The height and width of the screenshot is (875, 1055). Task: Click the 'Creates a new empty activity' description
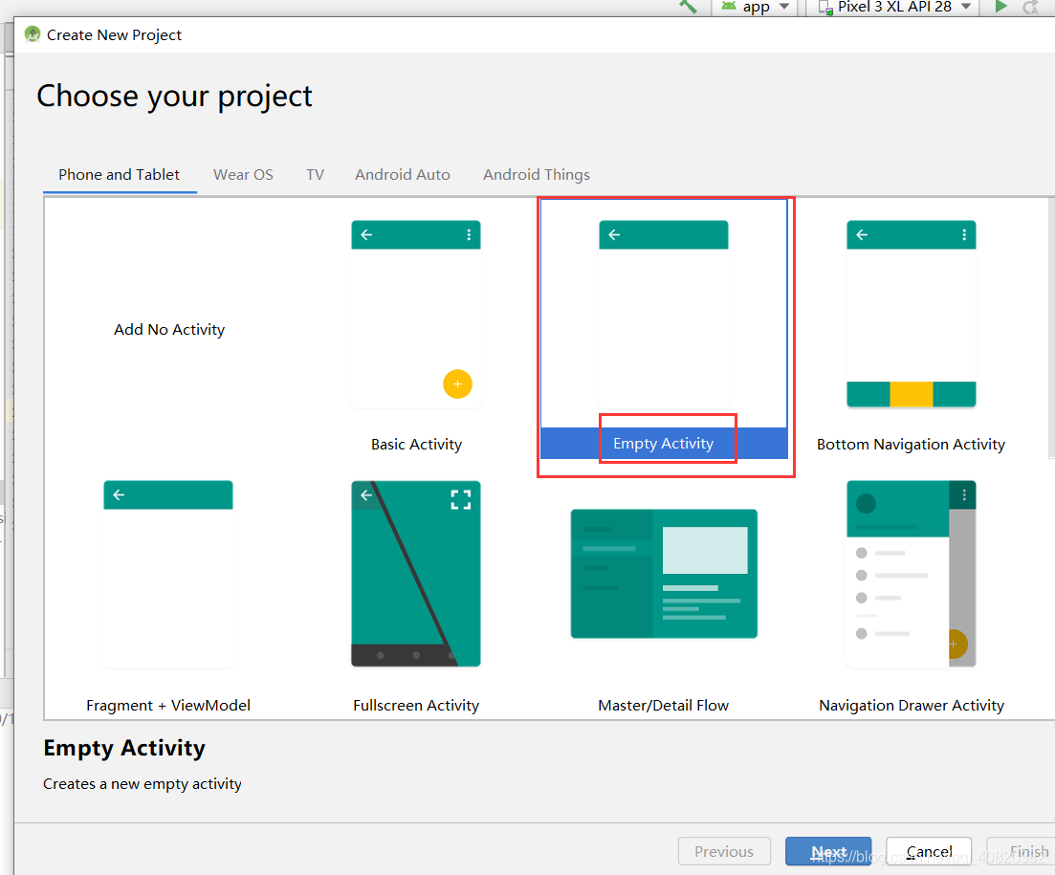pyautogui.click(x=142, y=784)
